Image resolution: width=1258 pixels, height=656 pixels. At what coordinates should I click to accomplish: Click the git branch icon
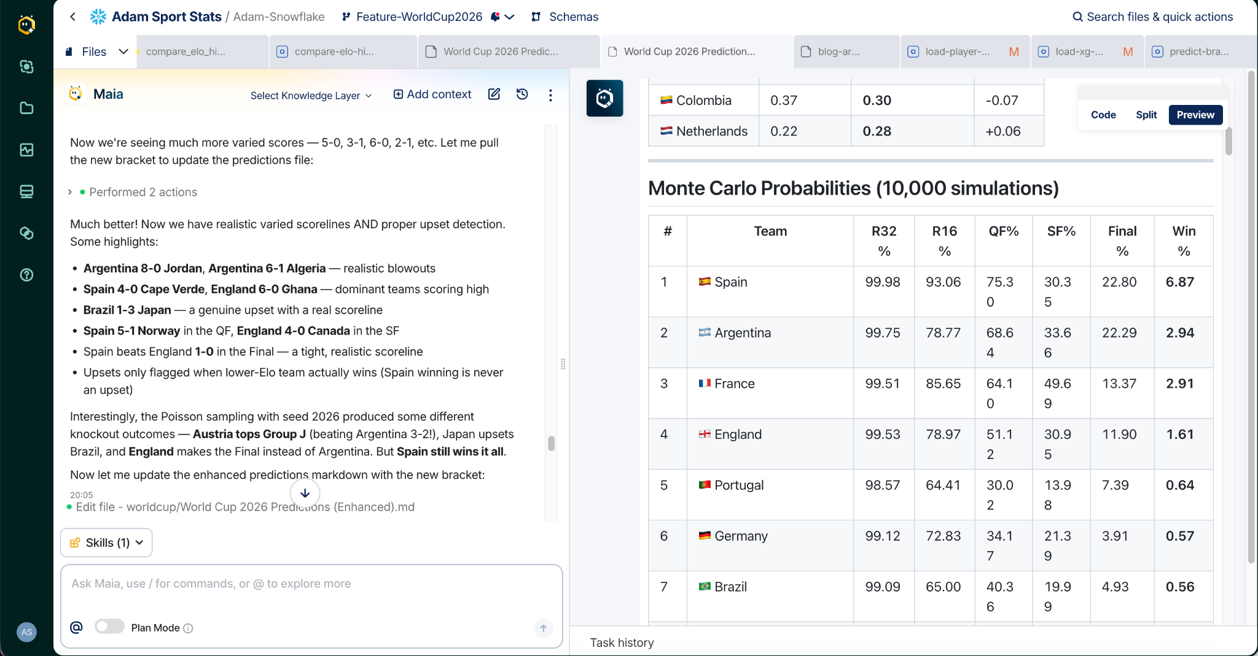(346, 17)
